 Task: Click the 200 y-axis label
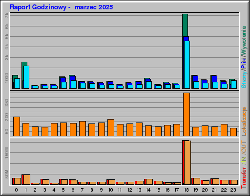6,117
